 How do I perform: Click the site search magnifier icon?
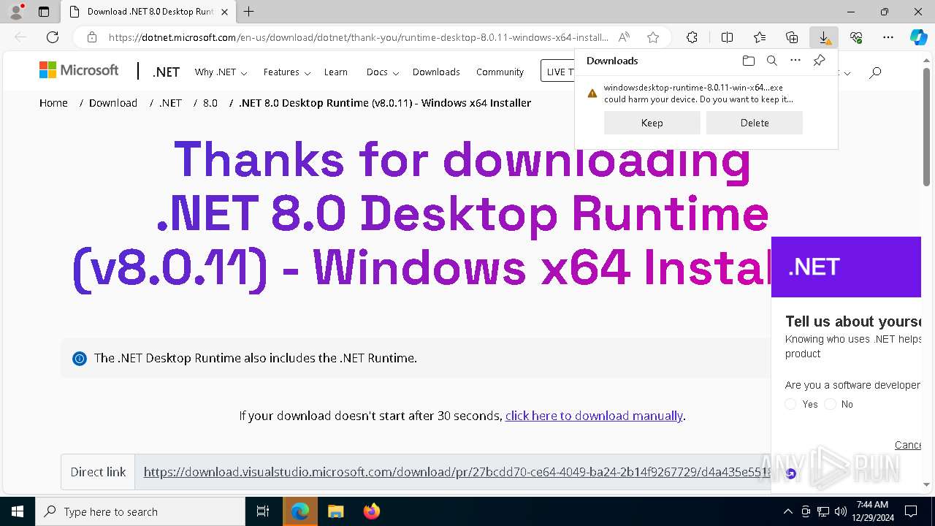coord(875,72)
